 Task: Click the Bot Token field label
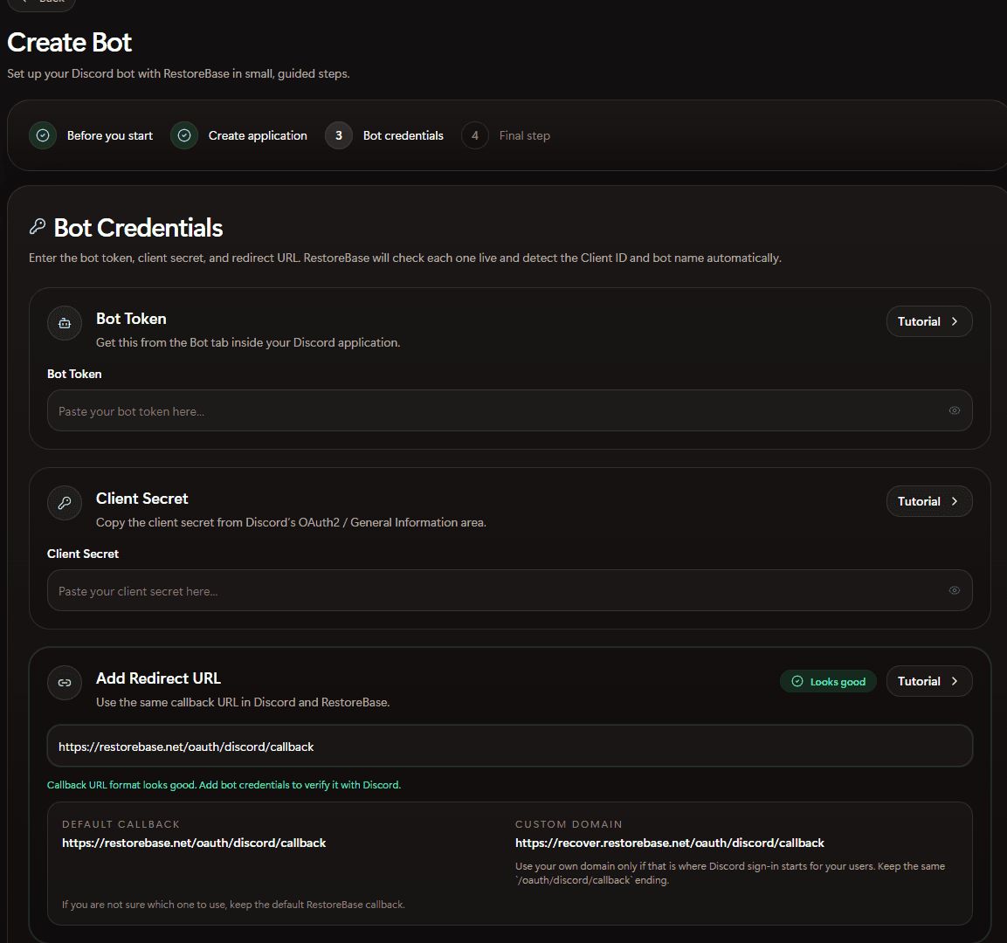click(74, 375)
